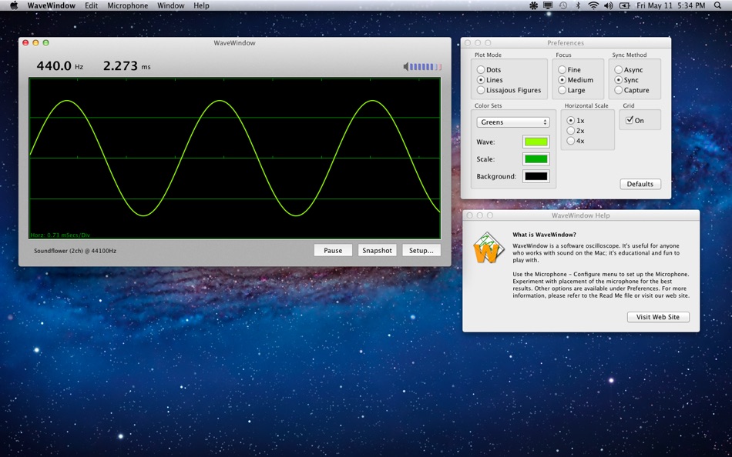This screenshot has height=457, width=732.
Task: Click the Background color swatch
Action: [x=536, y=176]
